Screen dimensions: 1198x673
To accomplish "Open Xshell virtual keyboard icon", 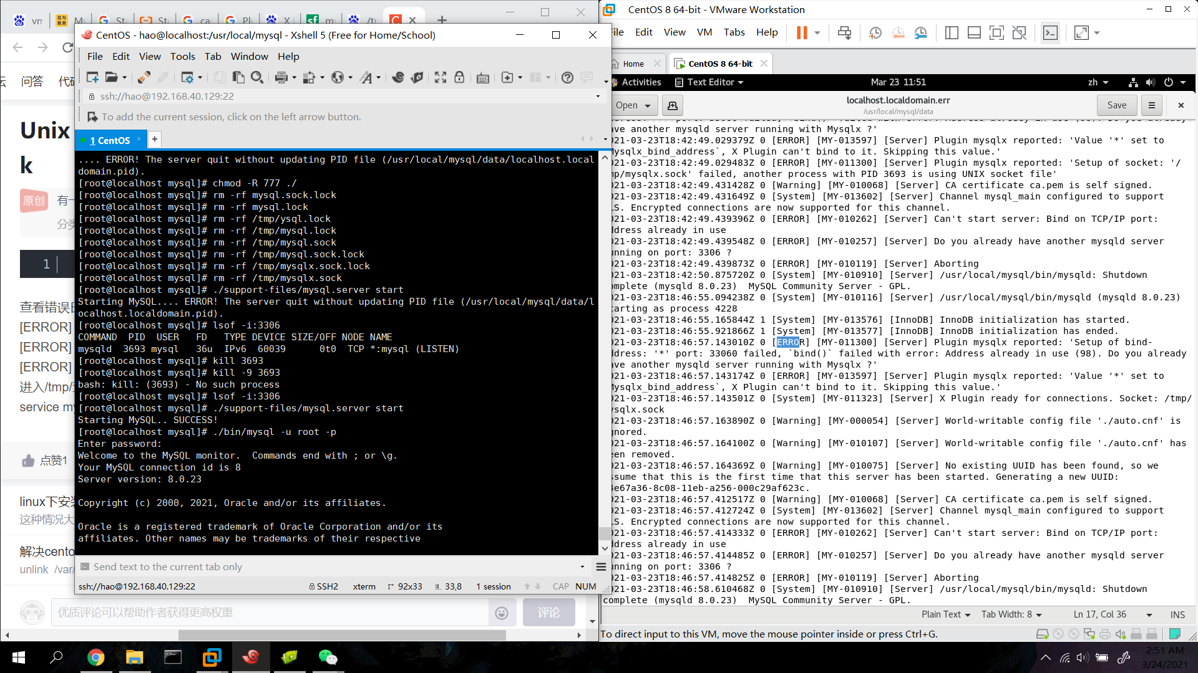I will pyautogui.click(x=482, y=78).
